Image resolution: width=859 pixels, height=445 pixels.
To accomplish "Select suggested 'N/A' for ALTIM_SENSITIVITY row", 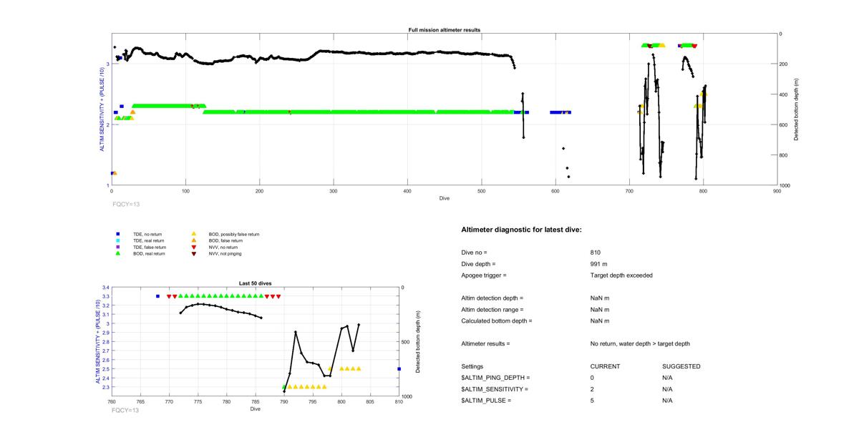I will [668, 389].
